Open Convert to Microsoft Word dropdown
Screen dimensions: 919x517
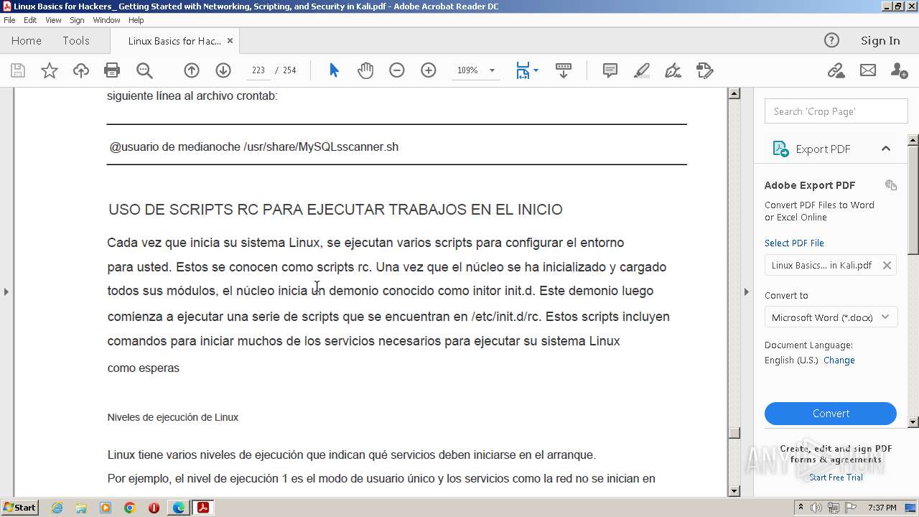(831, 317)
